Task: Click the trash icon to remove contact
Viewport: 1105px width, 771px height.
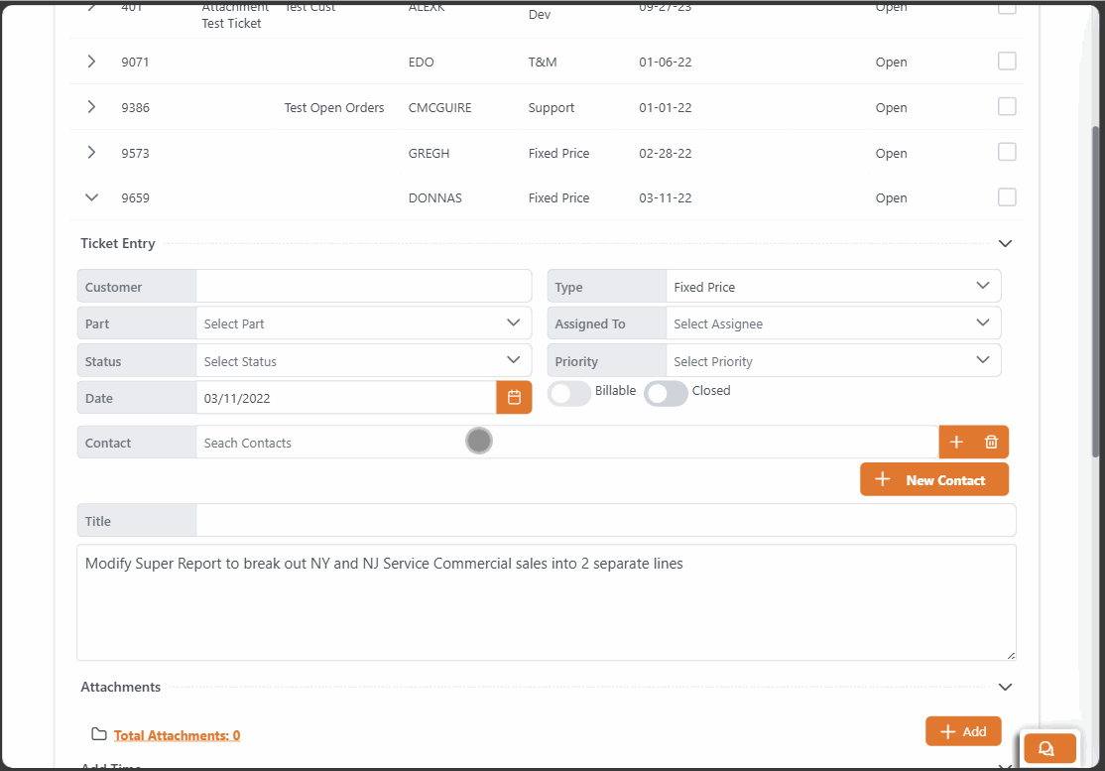Action: click(990, 441)
